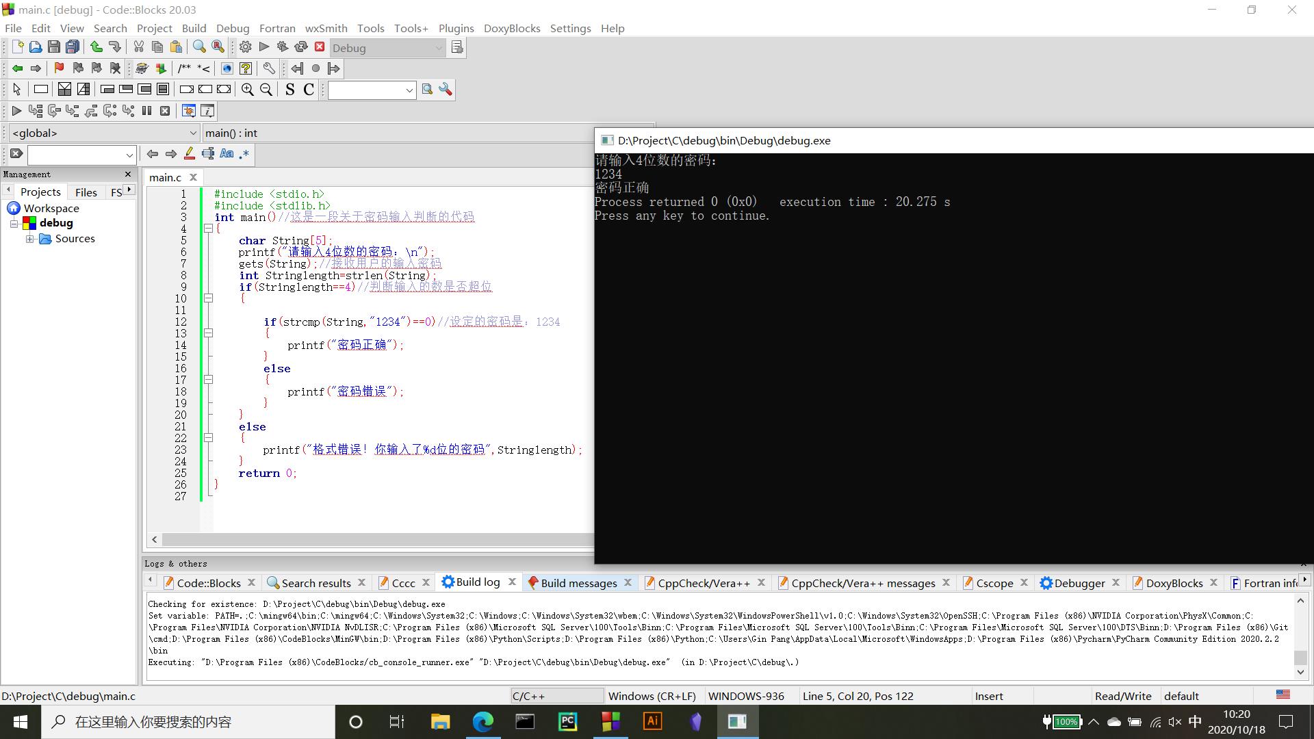Abort the build with red X icon
The height and width of the screenshot is (739, 1314).
[320, 47]
